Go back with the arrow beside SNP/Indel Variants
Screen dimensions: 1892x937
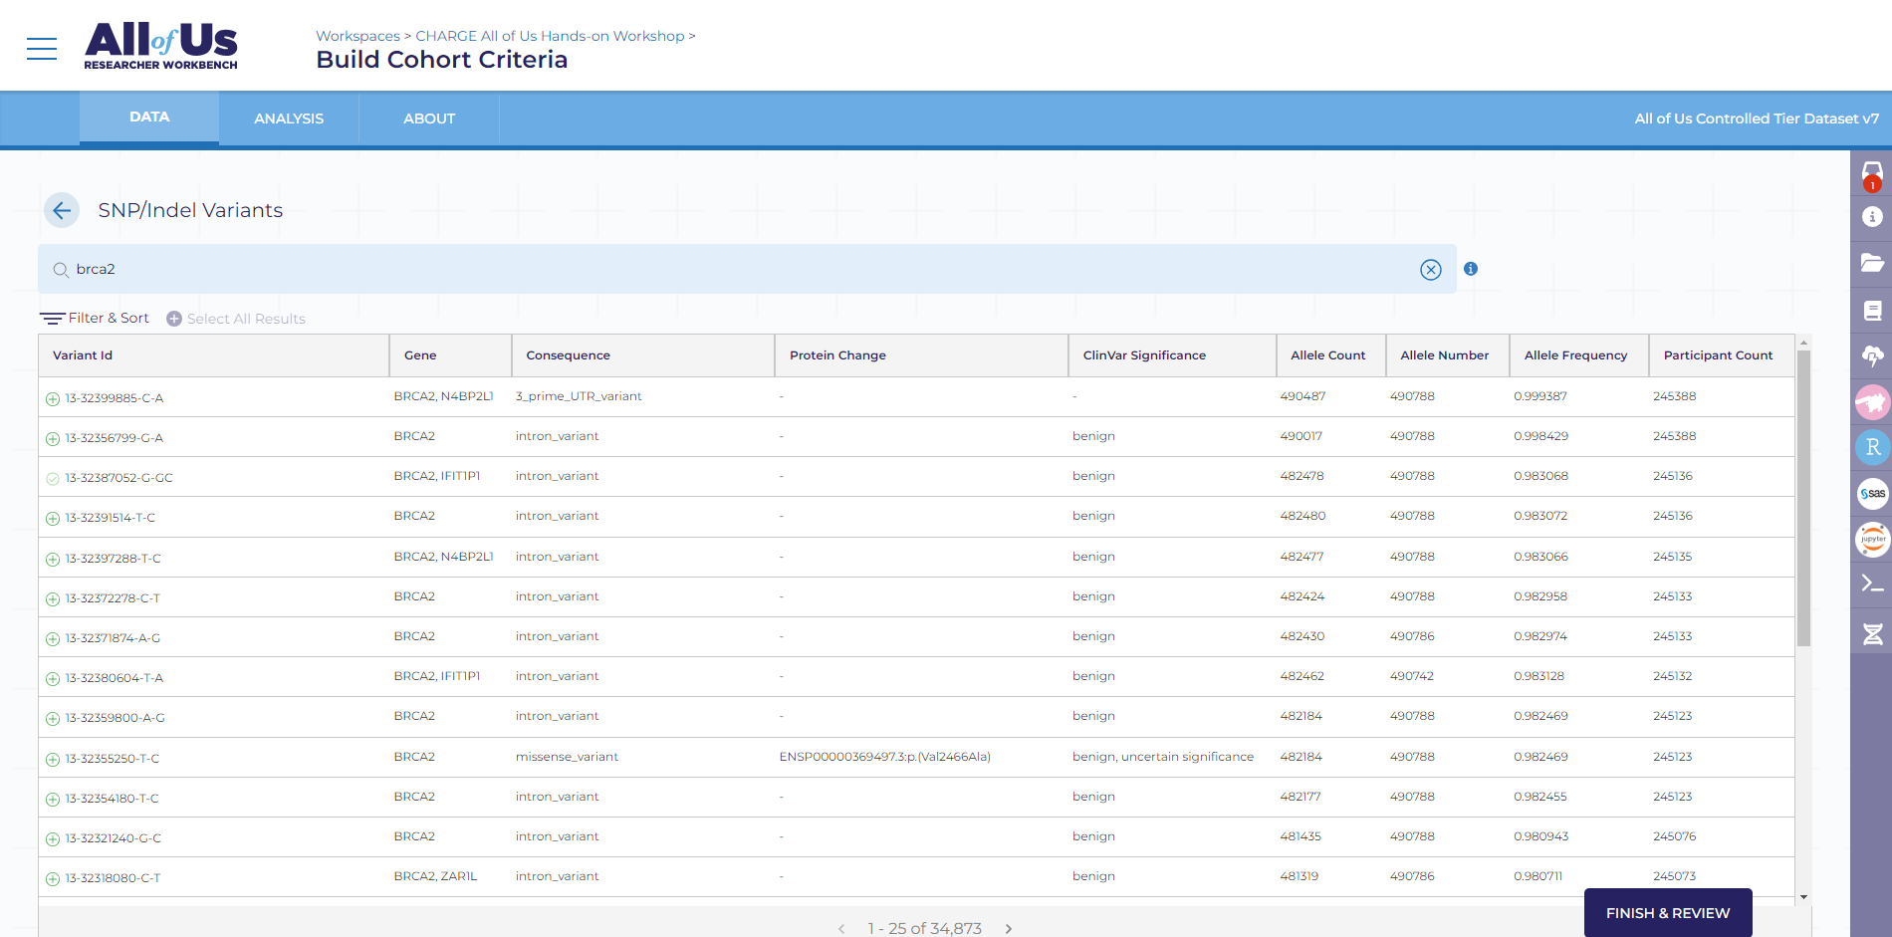62,210
